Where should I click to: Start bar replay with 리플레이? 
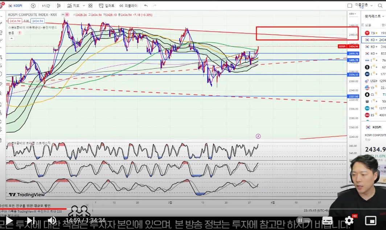pyautogui.click(x=128, y=5)
